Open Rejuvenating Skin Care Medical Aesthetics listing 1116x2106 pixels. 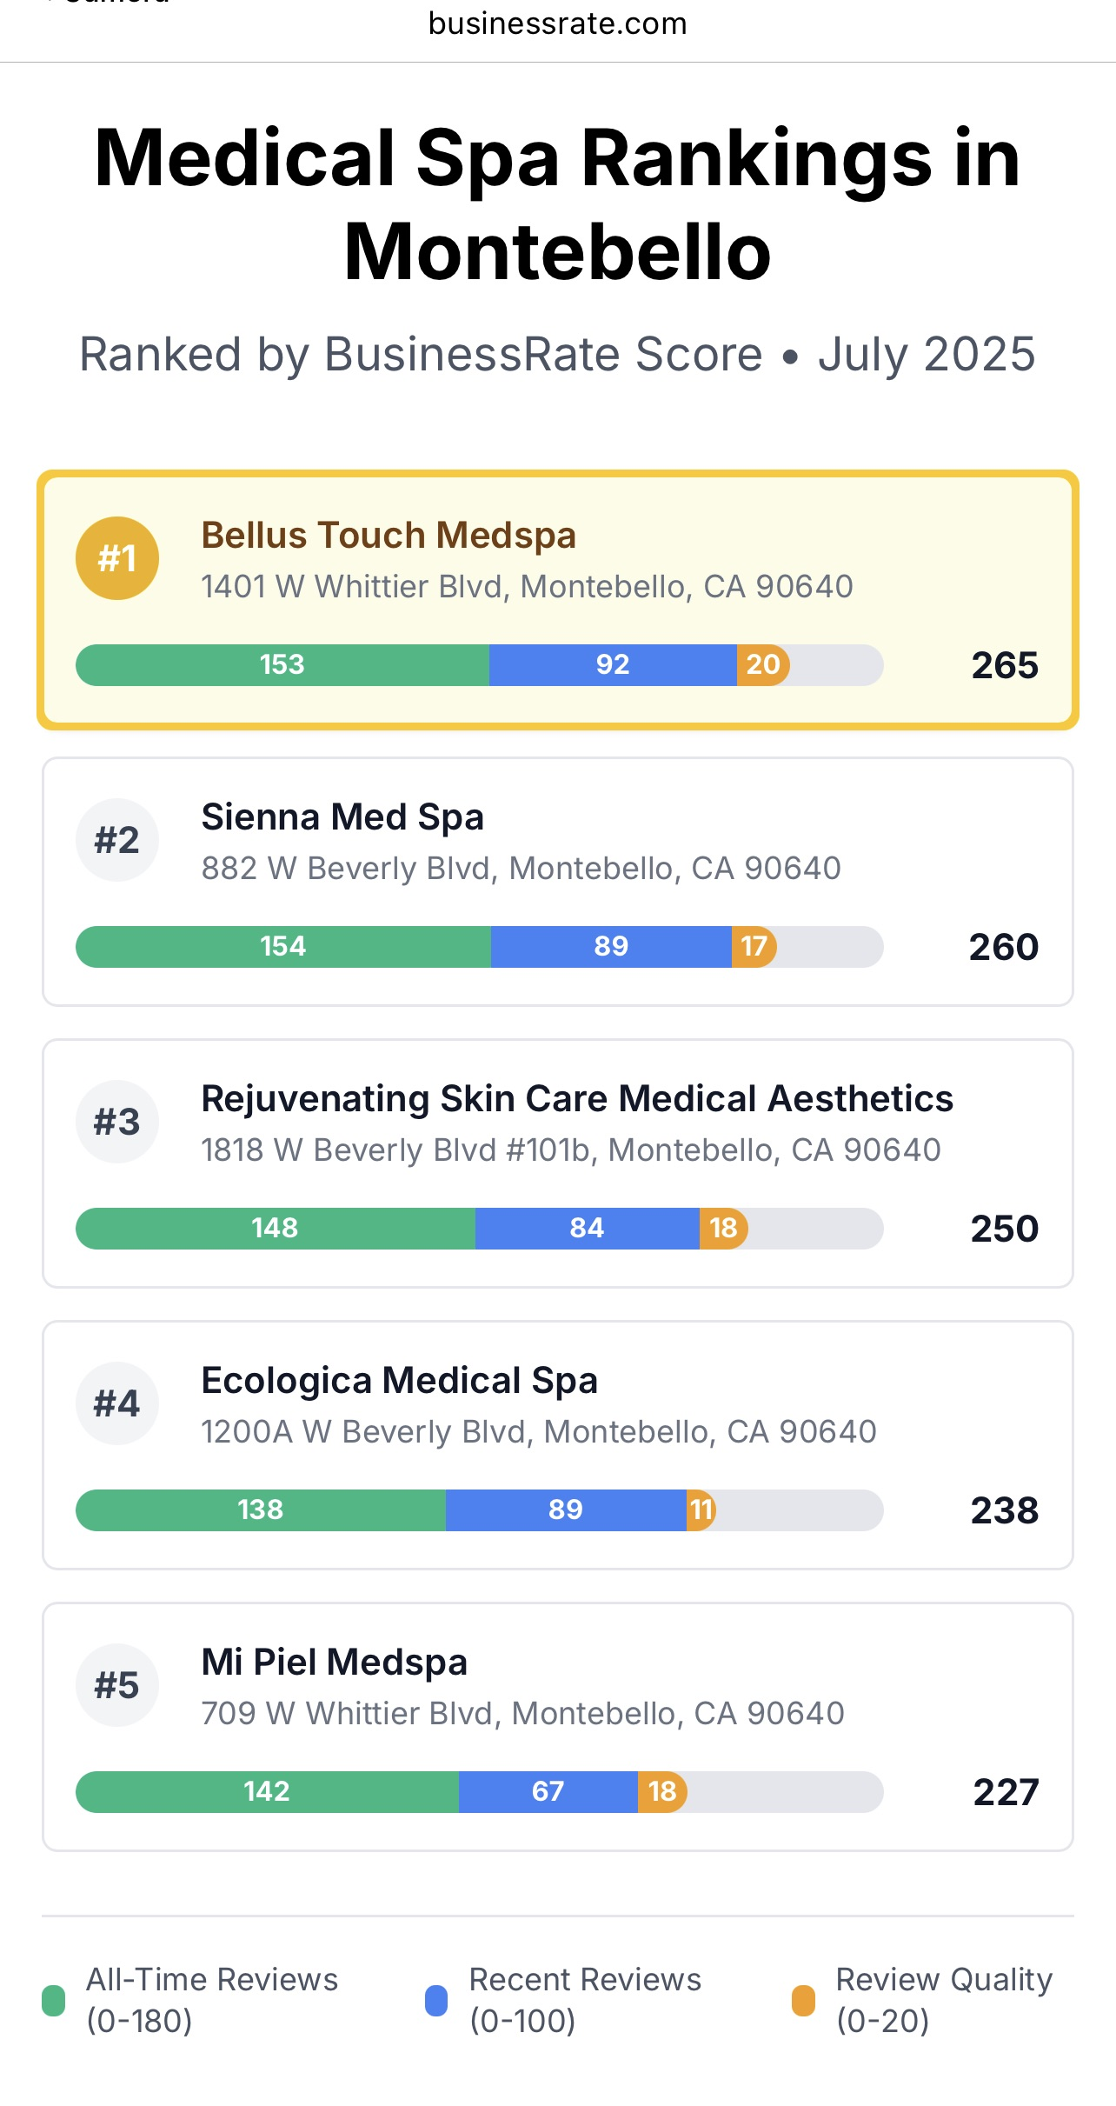(x=577, y=1099)
